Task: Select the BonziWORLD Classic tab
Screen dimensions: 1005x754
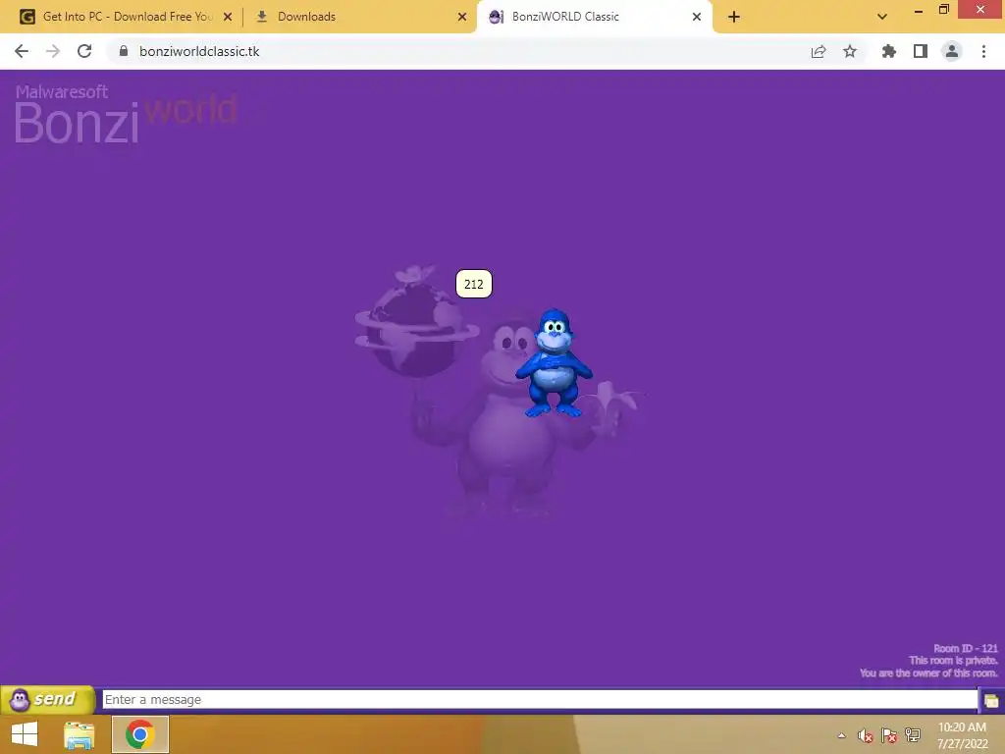Action: click(594, 17)
